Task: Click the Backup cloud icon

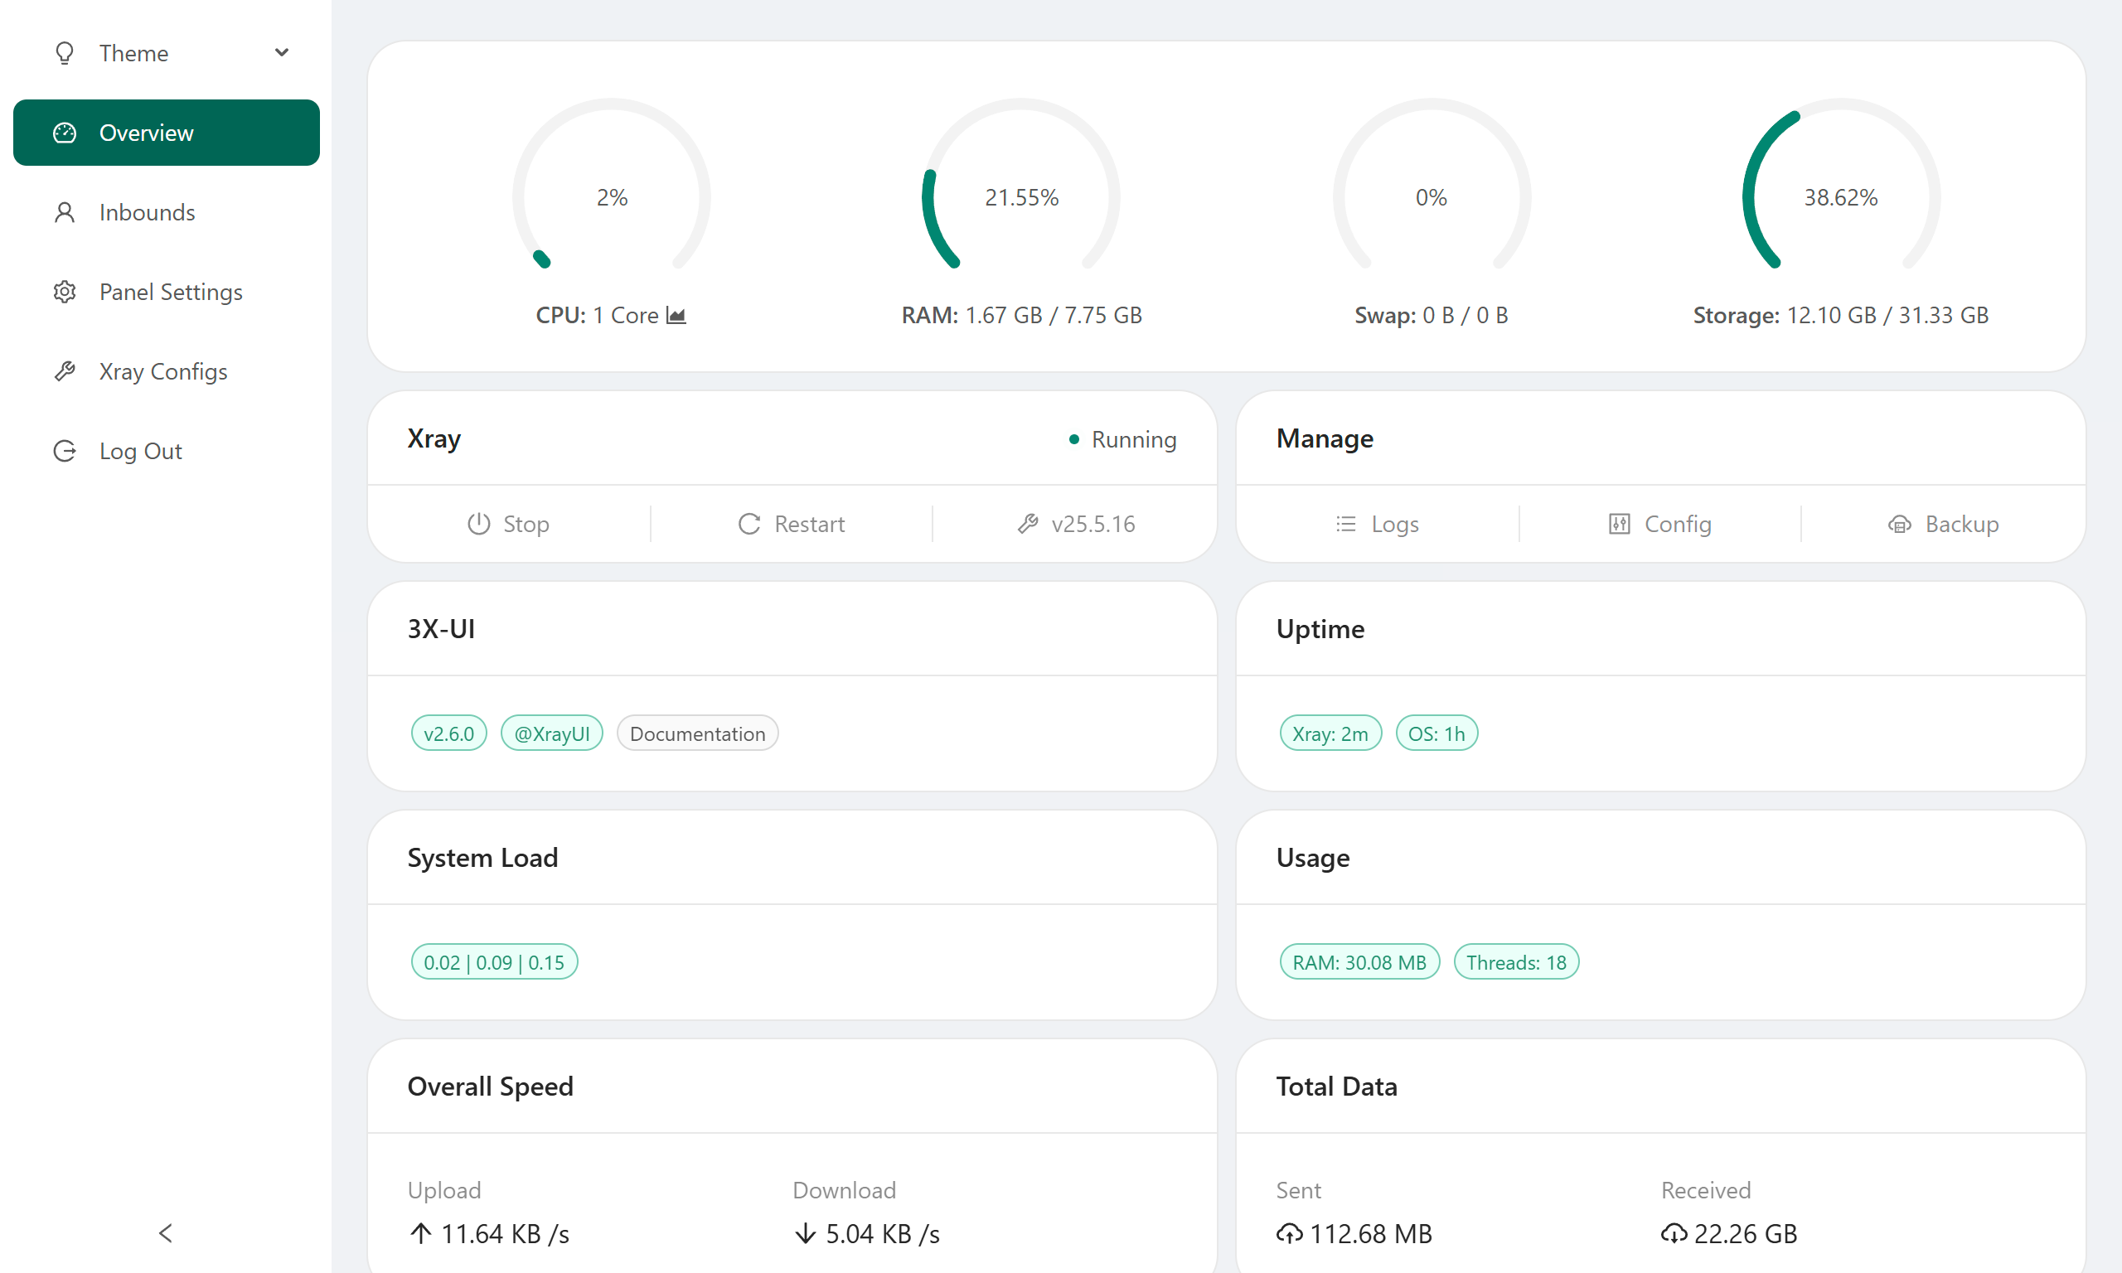Action: [x=1899, y=523]
